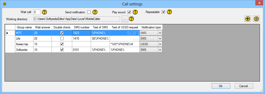
Task: Toggle Double check for Киевстар row
Action: point(62,44)
